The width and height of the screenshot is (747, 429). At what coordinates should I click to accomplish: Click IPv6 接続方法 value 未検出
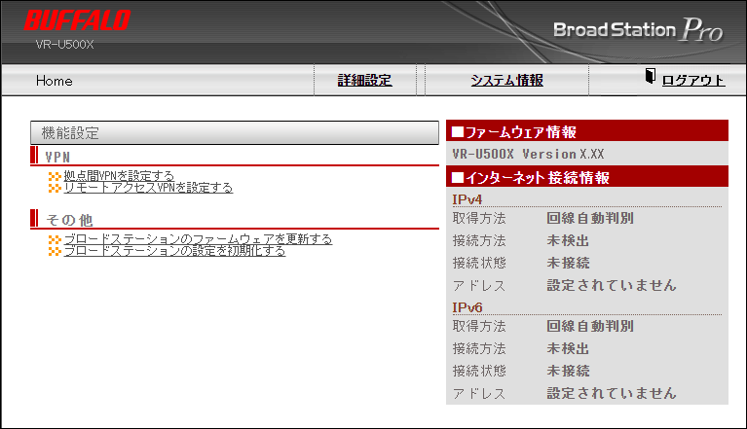click(x=568, y=348)
